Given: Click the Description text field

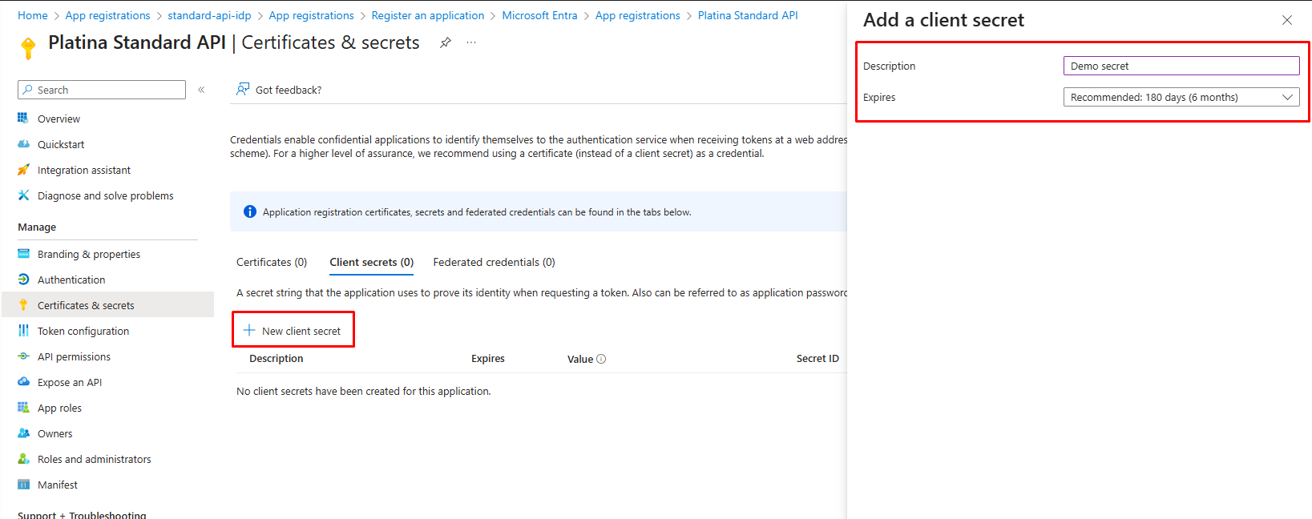Looking at the screenshot, I should pos(1181,66).
